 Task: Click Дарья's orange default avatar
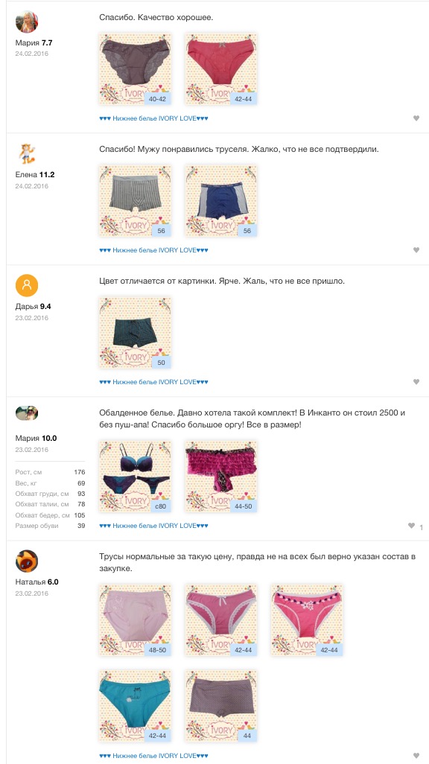[27, 285]
